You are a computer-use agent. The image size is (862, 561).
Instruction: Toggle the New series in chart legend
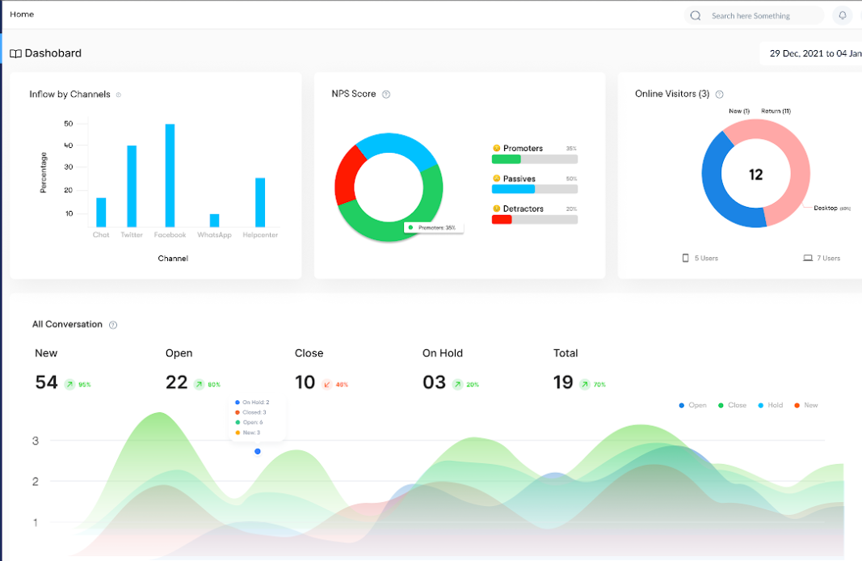click(x=806, y=405)
